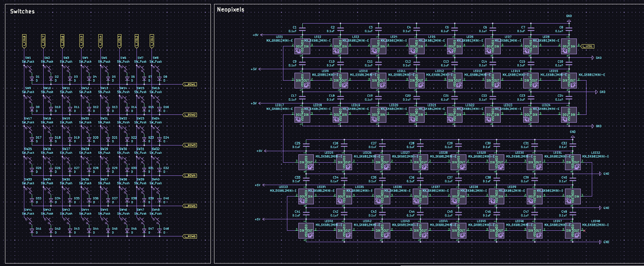Click the C44 reference text
The height and width of the screenshot is (266, 644).
tap(412, 212)
